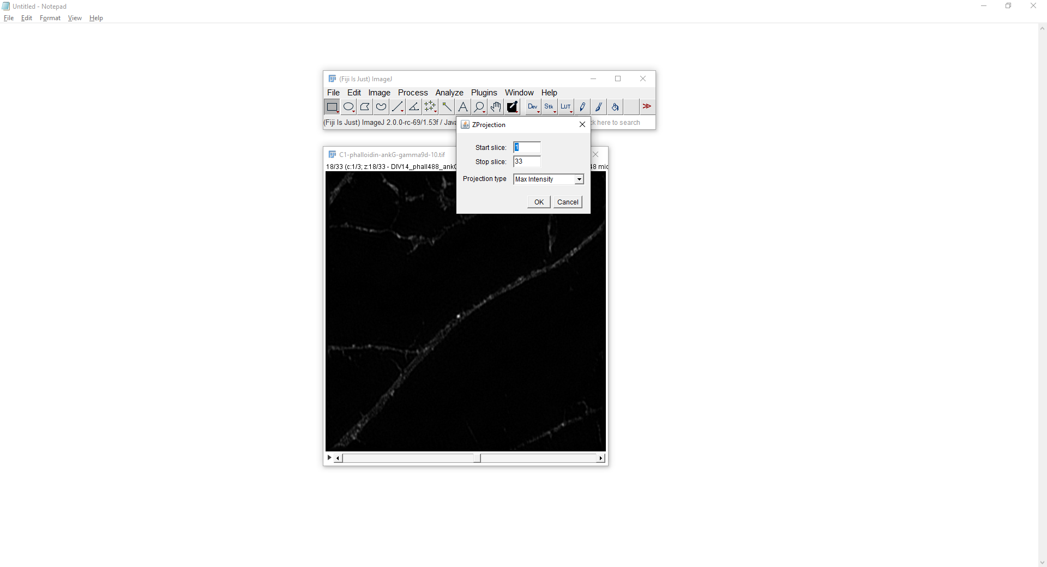The height and width of the screenshot is (567, 1047).
Task: Open the ImageJ Image menu
Action: click(x=379, y=93)
